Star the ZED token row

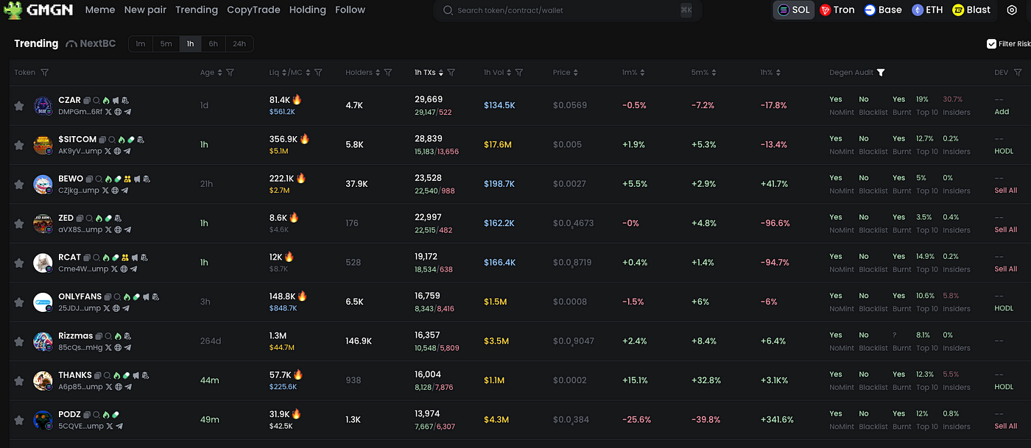pyautogui.click(x=18, y=224)
